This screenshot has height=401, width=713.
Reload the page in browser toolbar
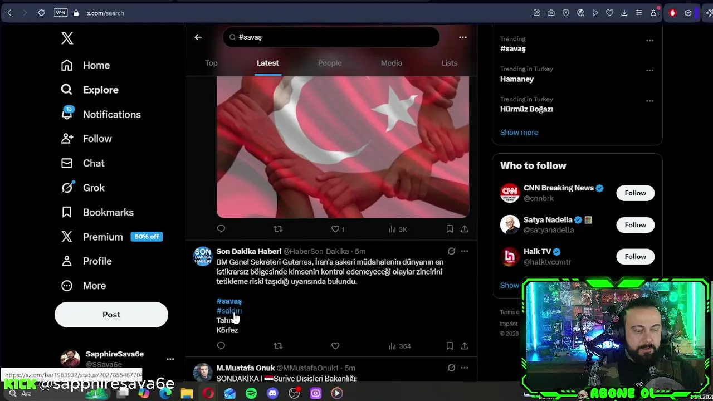pos(41,13)
